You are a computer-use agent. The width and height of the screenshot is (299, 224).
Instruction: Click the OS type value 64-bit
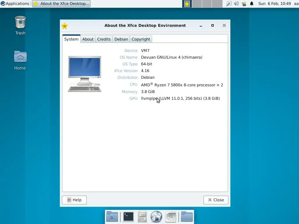(147, 64)
